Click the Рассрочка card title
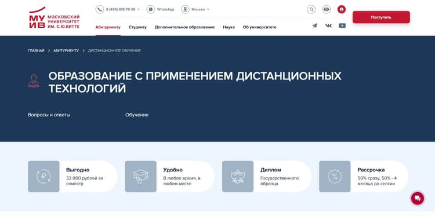Image resolution: width=435 pixels, height=216 pixels. (x=371, y=170)
